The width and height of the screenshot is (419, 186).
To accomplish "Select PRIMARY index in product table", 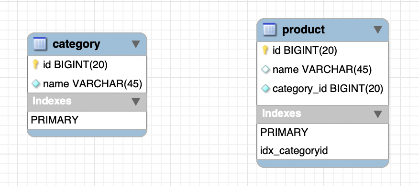I will click(323, 132).
